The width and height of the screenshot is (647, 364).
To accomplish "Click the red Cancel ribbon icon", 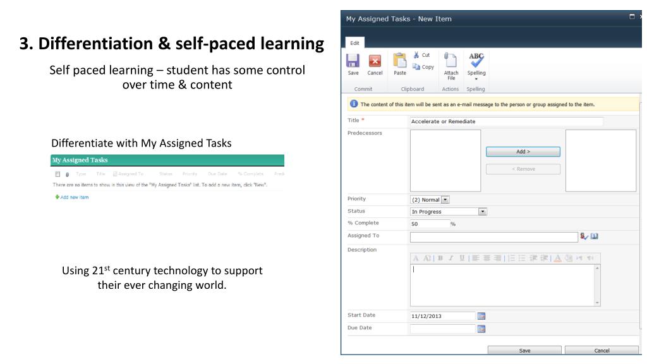I will (375, 61).
